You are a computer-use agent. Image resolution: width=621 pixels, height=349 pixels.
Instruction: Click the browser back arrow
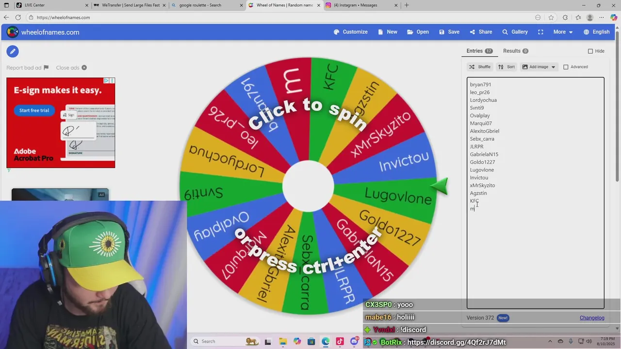pyautogui.click(x=6, y=17)
